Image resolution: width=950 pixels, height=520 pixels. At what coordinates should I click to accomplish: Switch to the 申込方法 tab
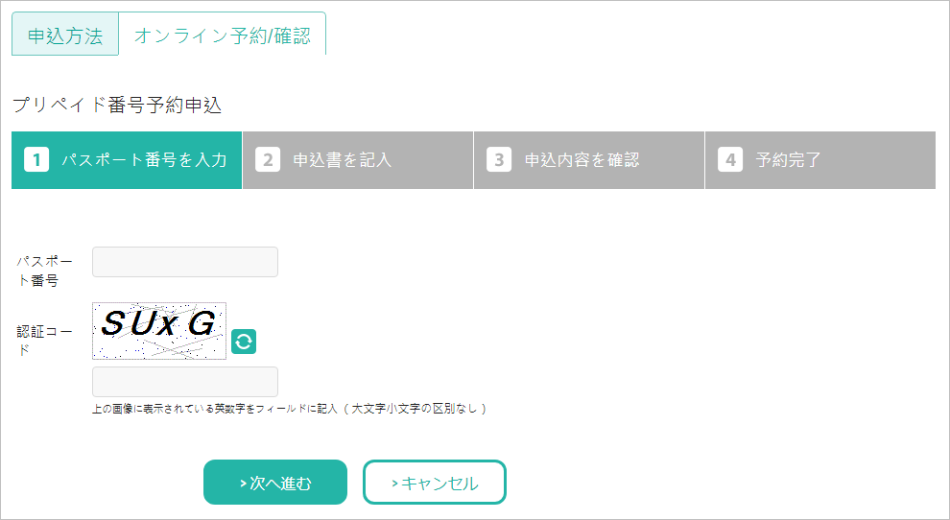click(x=65, y=35)
